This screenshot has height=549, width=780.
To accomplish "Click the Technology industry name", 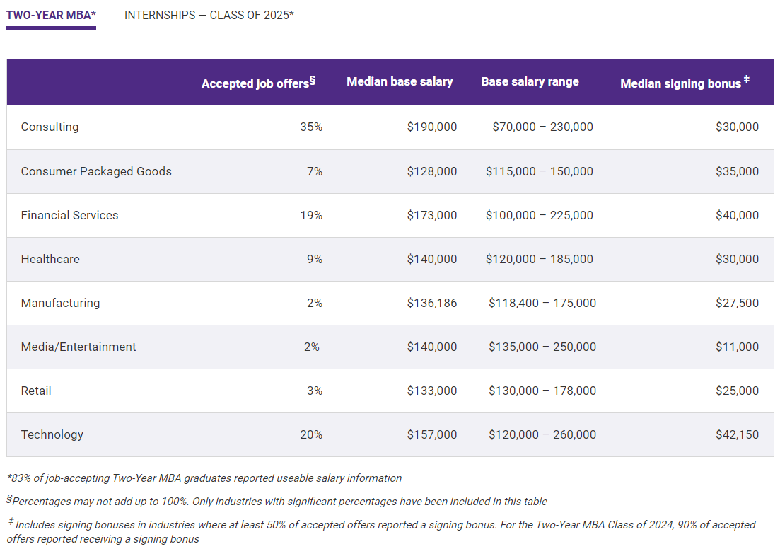I will point(52,434).
